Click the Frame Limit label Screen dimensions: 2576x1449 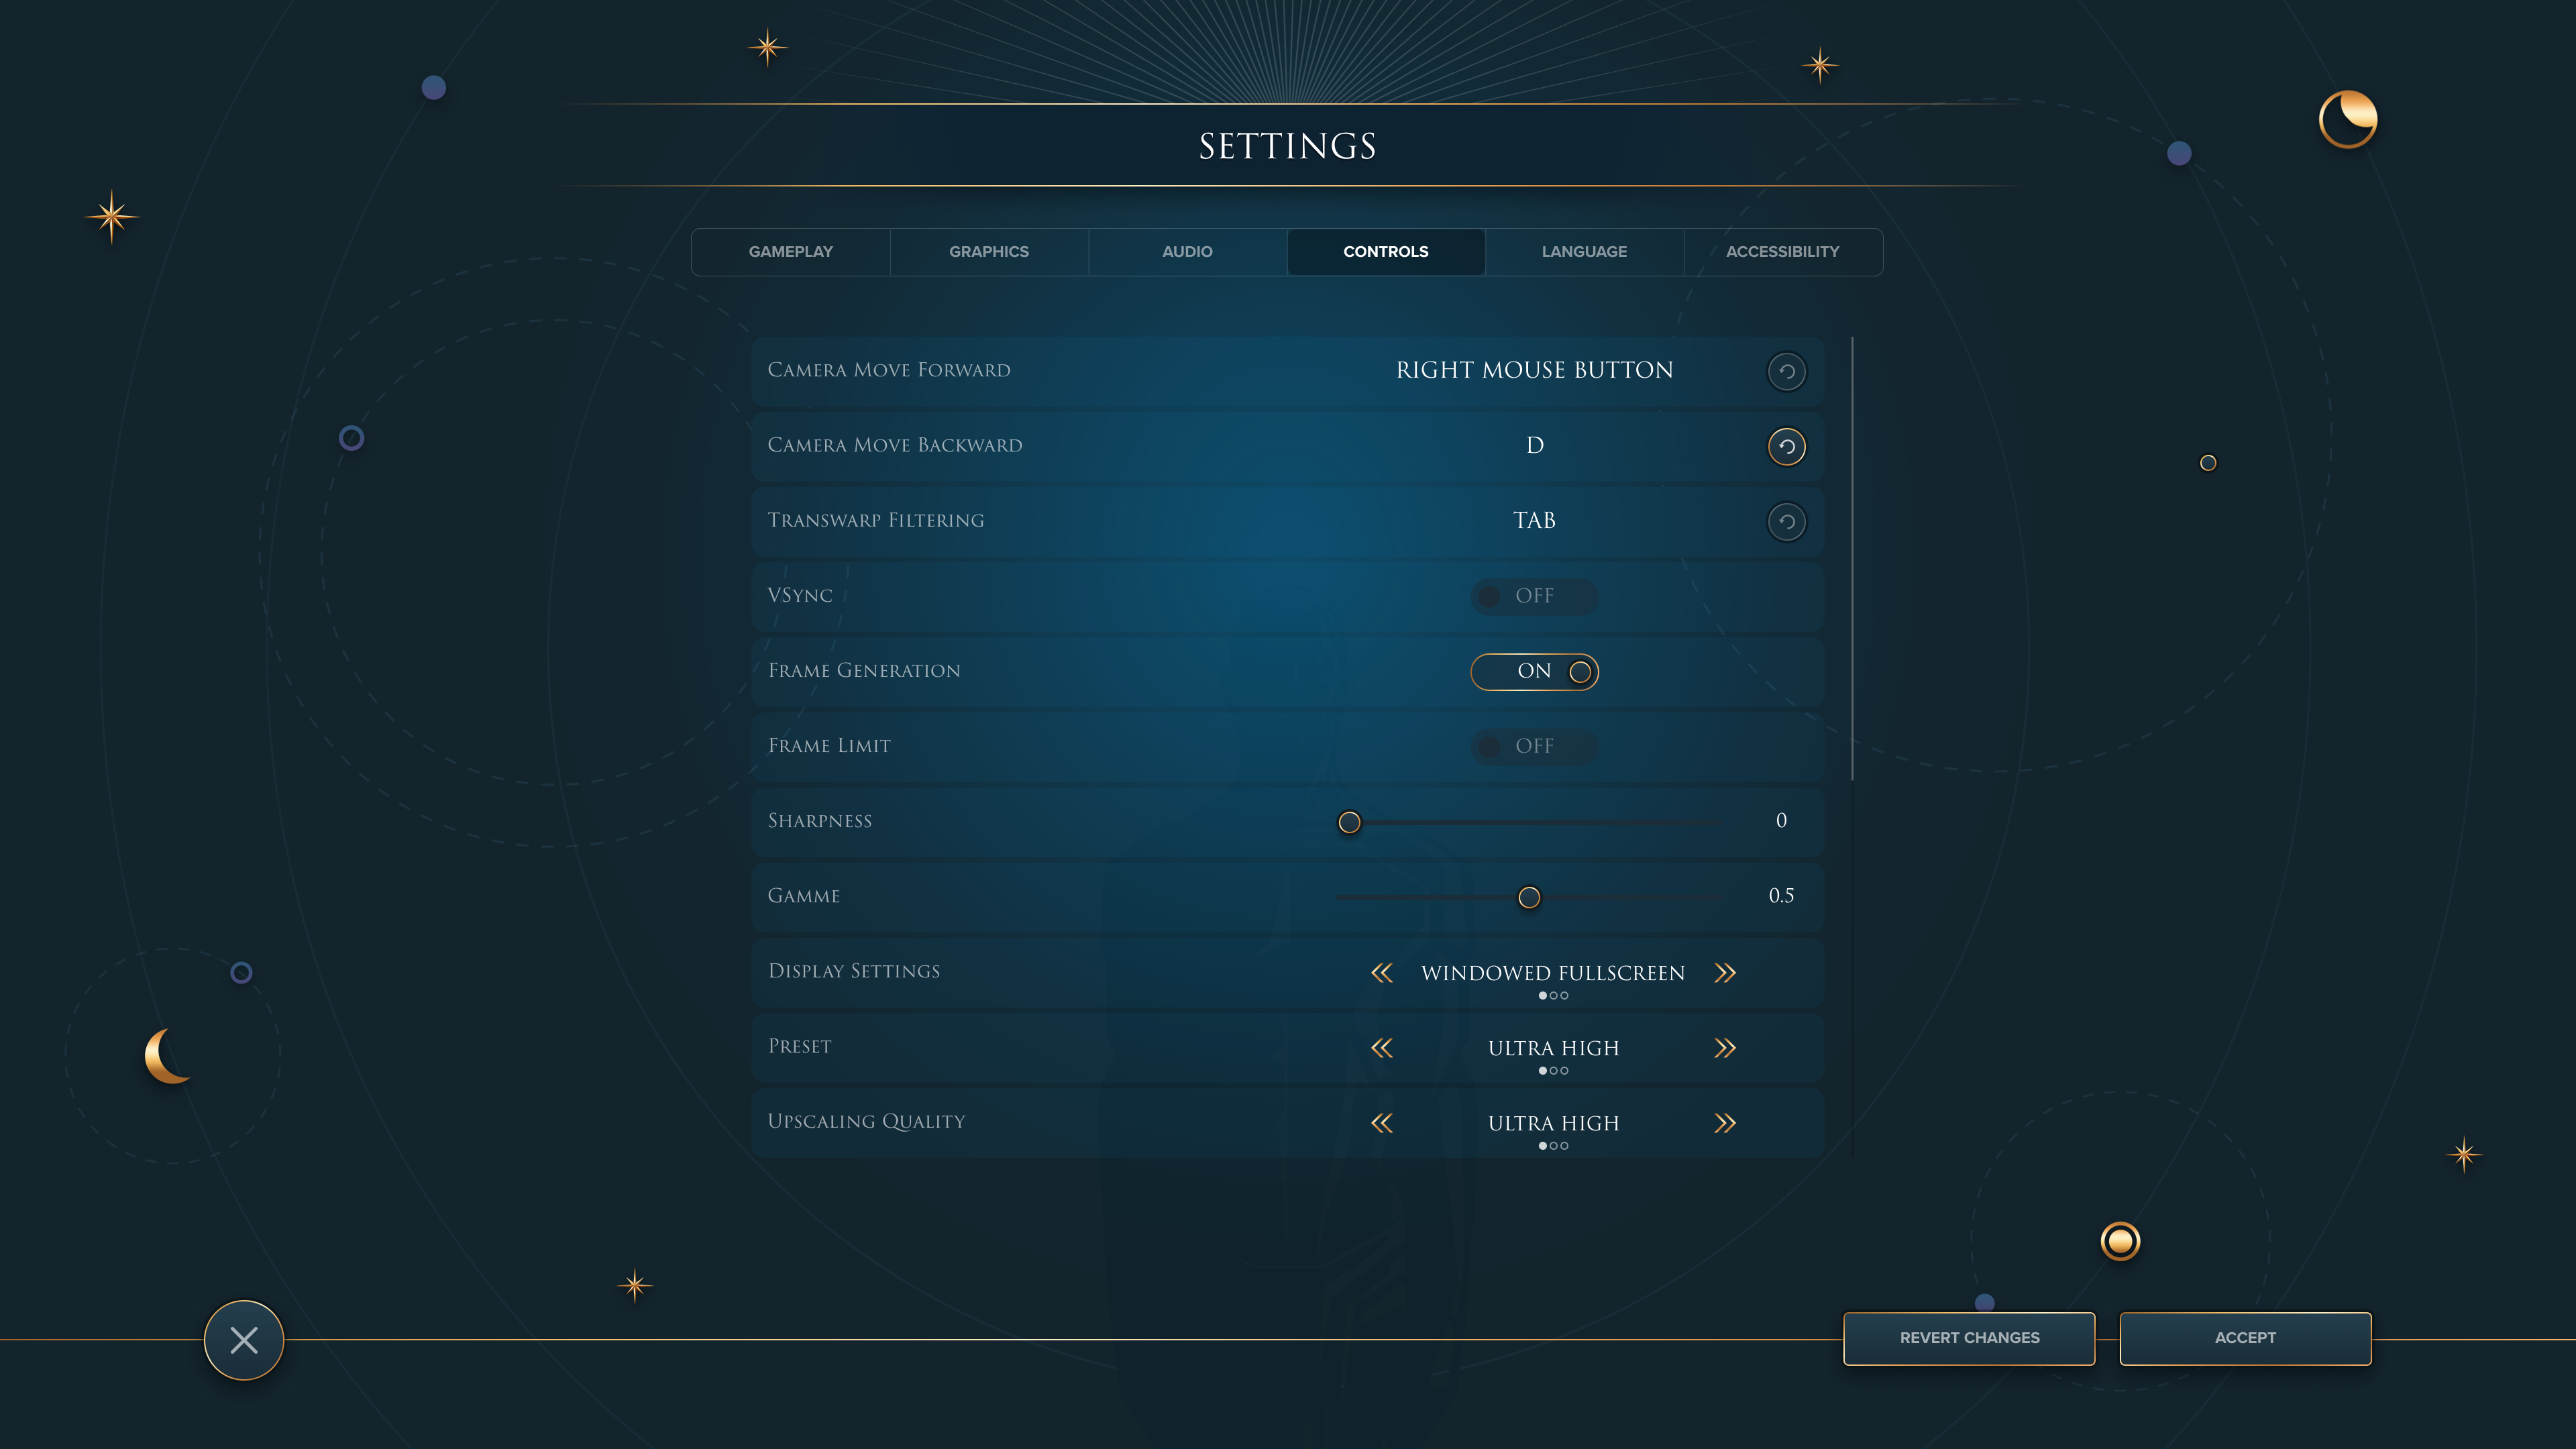(829, 746)
